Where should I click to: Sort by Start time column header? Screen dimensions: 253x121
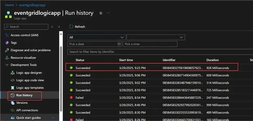(126, 60)
